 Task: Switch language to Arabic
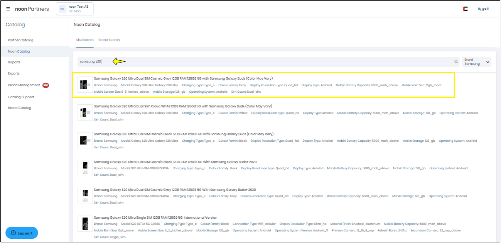(x=483, y=9)
